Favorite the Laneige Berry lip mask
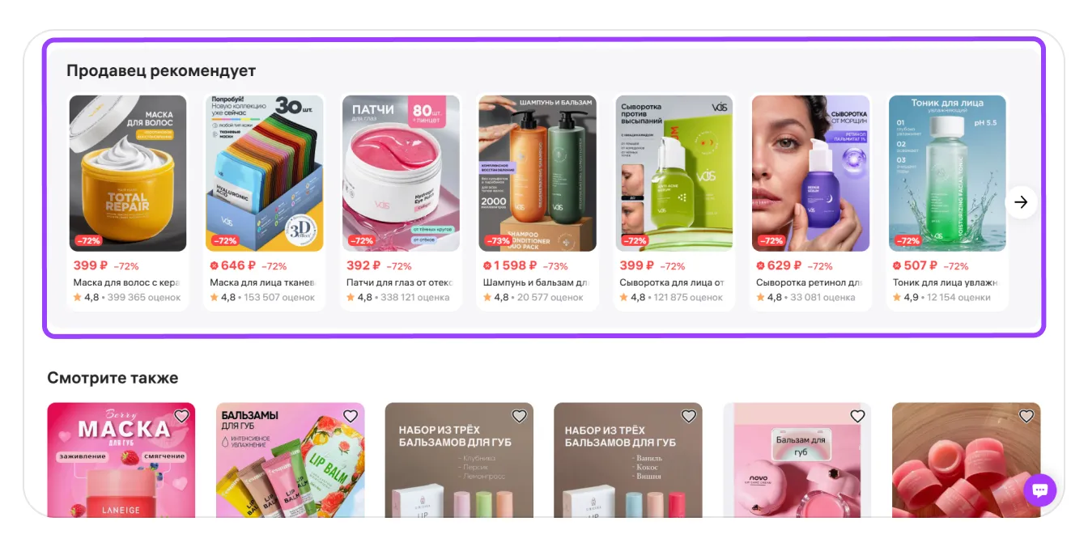This screenshot has width=1088, height=547. pyautogui.click(x=181, y=416)
